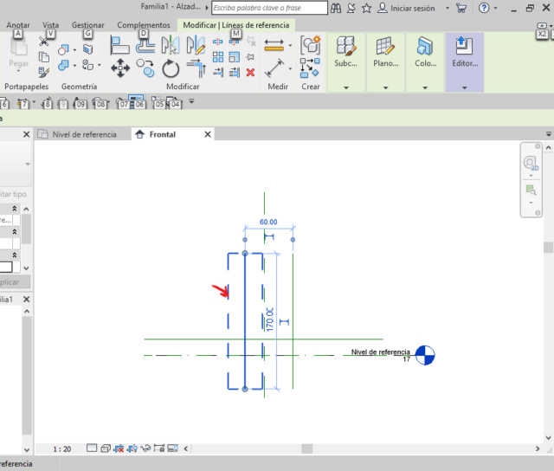554x471 pixels.
Task: Select the Rotate tool
Action: (x=171, y=68)
